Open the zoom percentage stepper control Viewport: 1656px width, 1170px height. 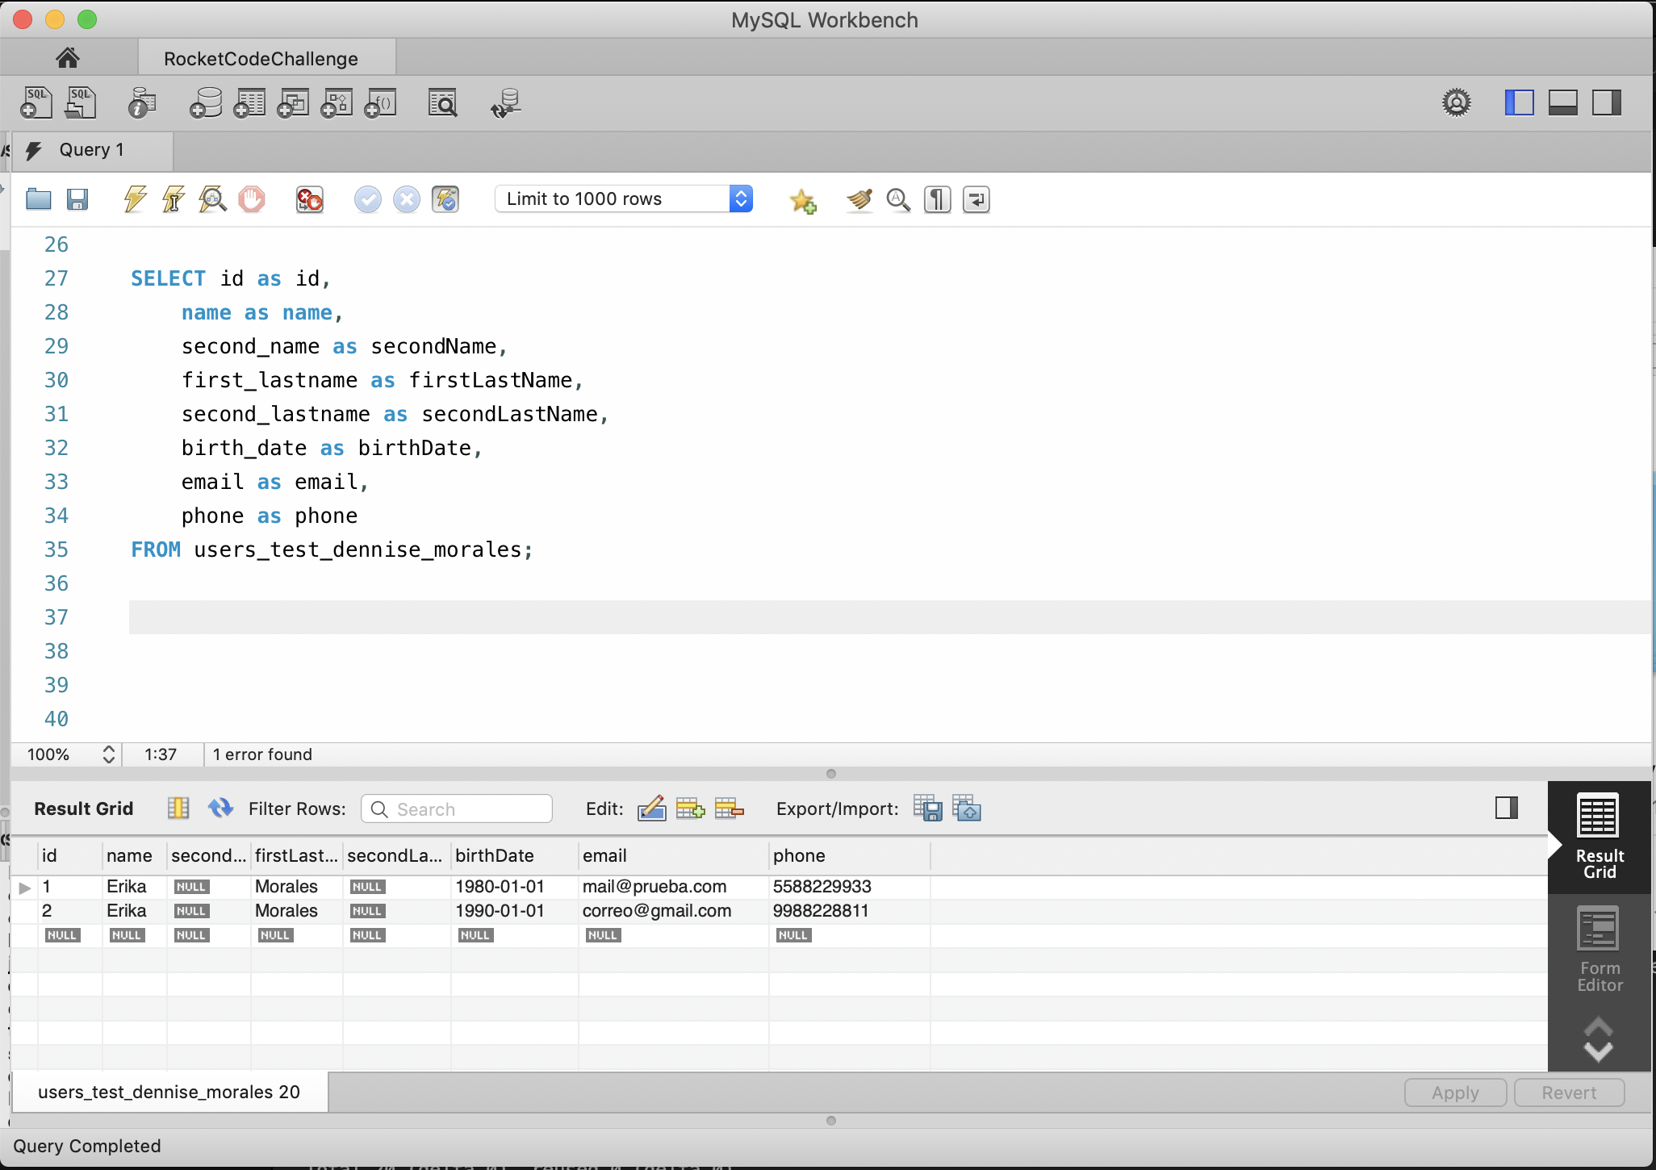(x=109, y=754)
